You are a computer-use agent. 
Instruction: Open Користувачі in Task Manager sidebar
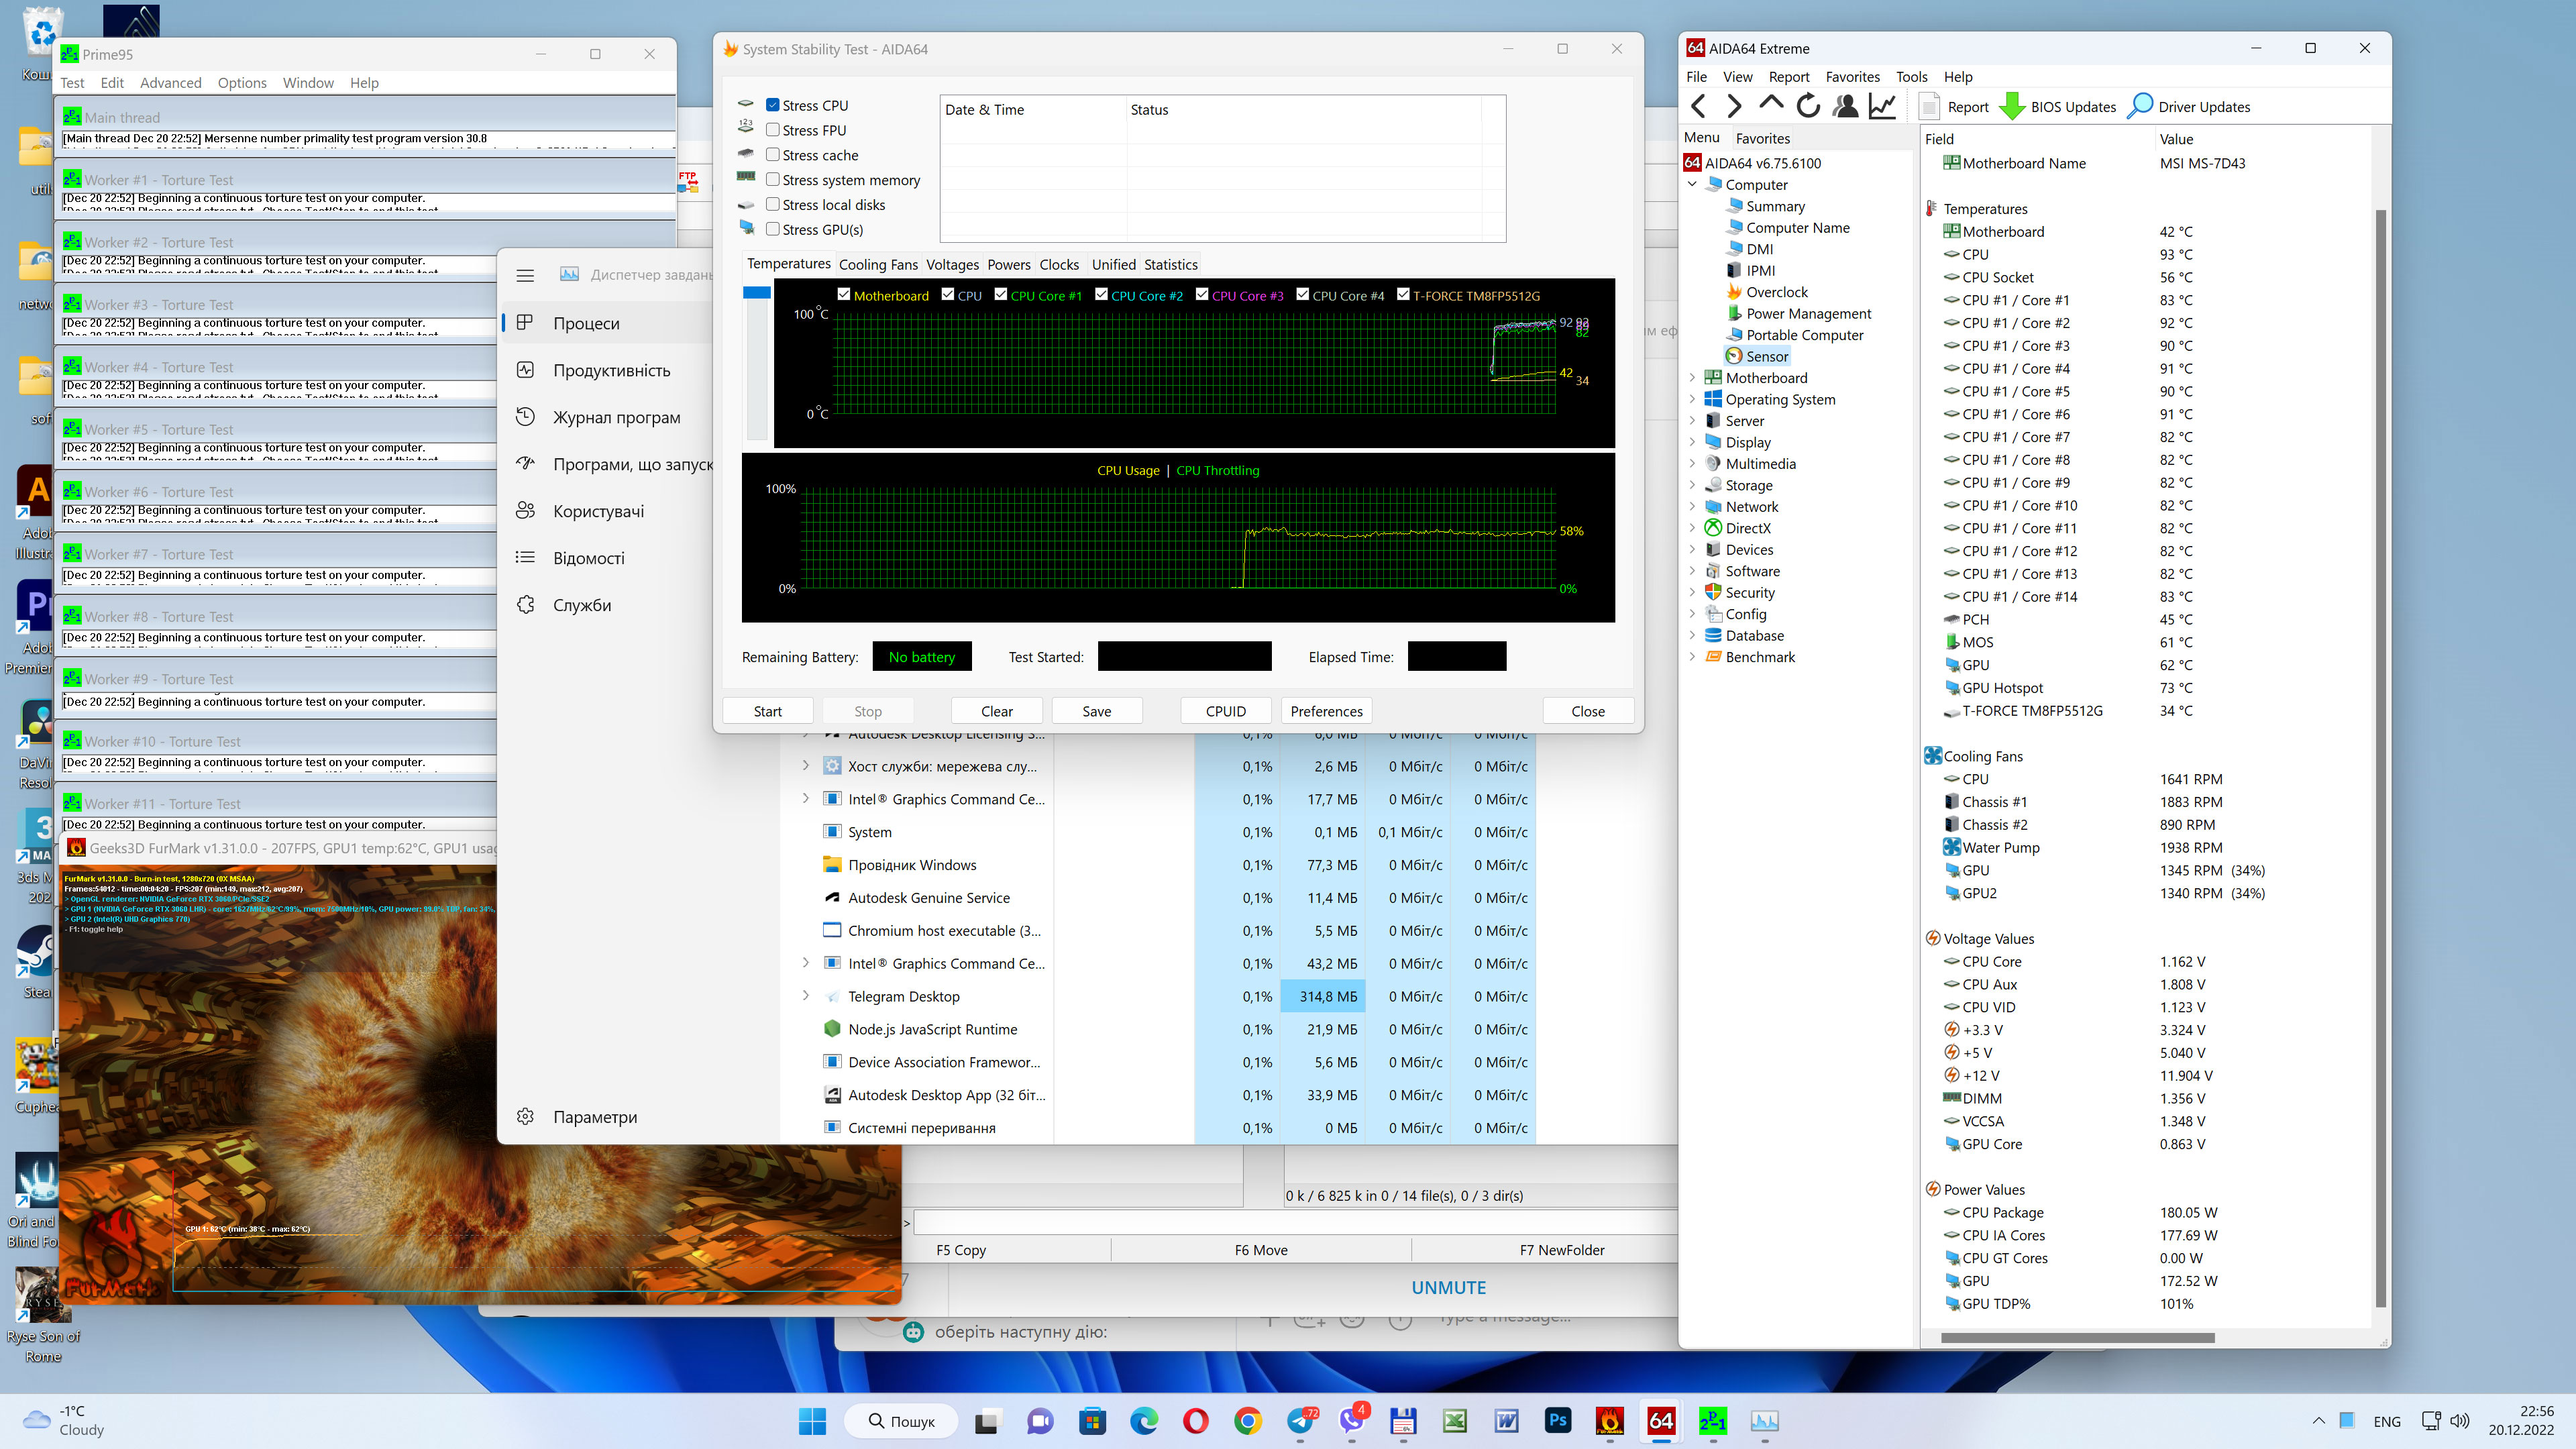coord(598,511)
